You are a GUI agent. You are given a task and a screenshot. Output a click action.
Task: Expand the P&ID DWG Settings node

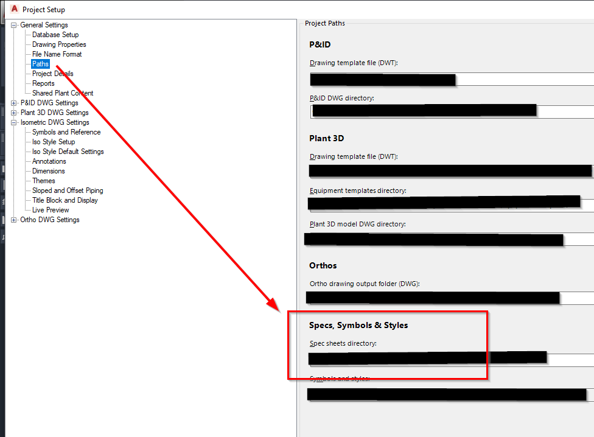pos(13,102)
